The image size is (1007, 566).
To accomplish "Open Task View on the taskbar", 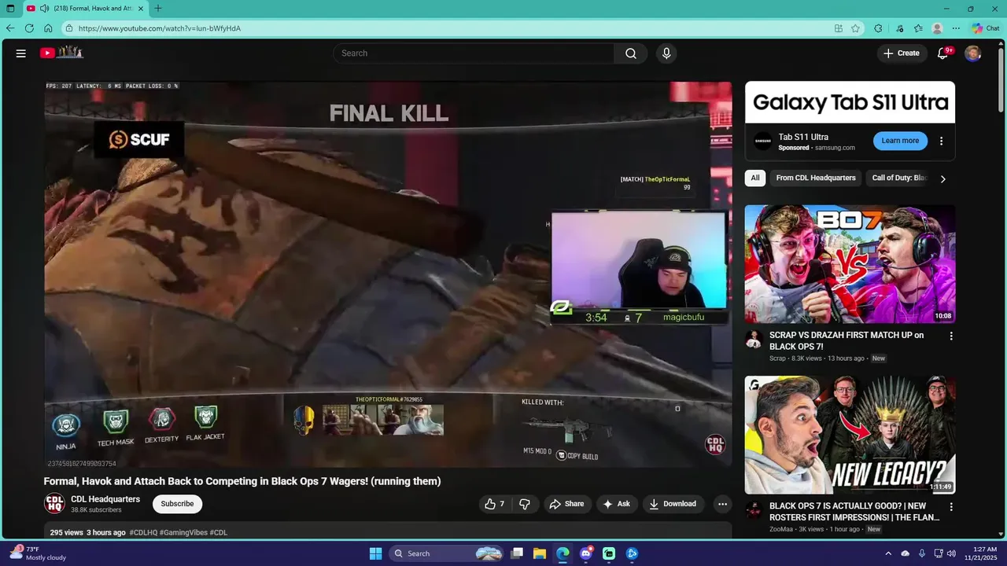I will (517, 553).
